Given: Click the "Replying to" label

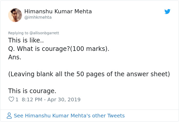Looking at the screenshot, I should (x=18, y=33).
